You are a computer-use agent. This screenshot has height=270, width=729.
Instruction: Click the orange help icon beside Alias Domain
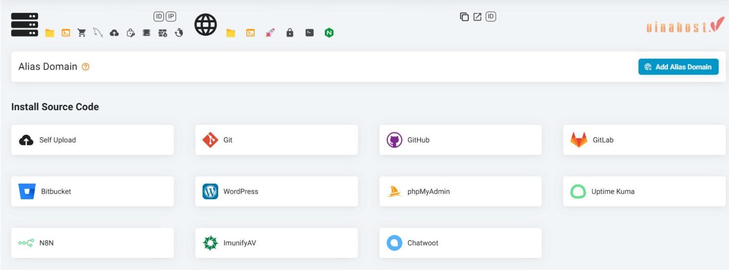86,67
